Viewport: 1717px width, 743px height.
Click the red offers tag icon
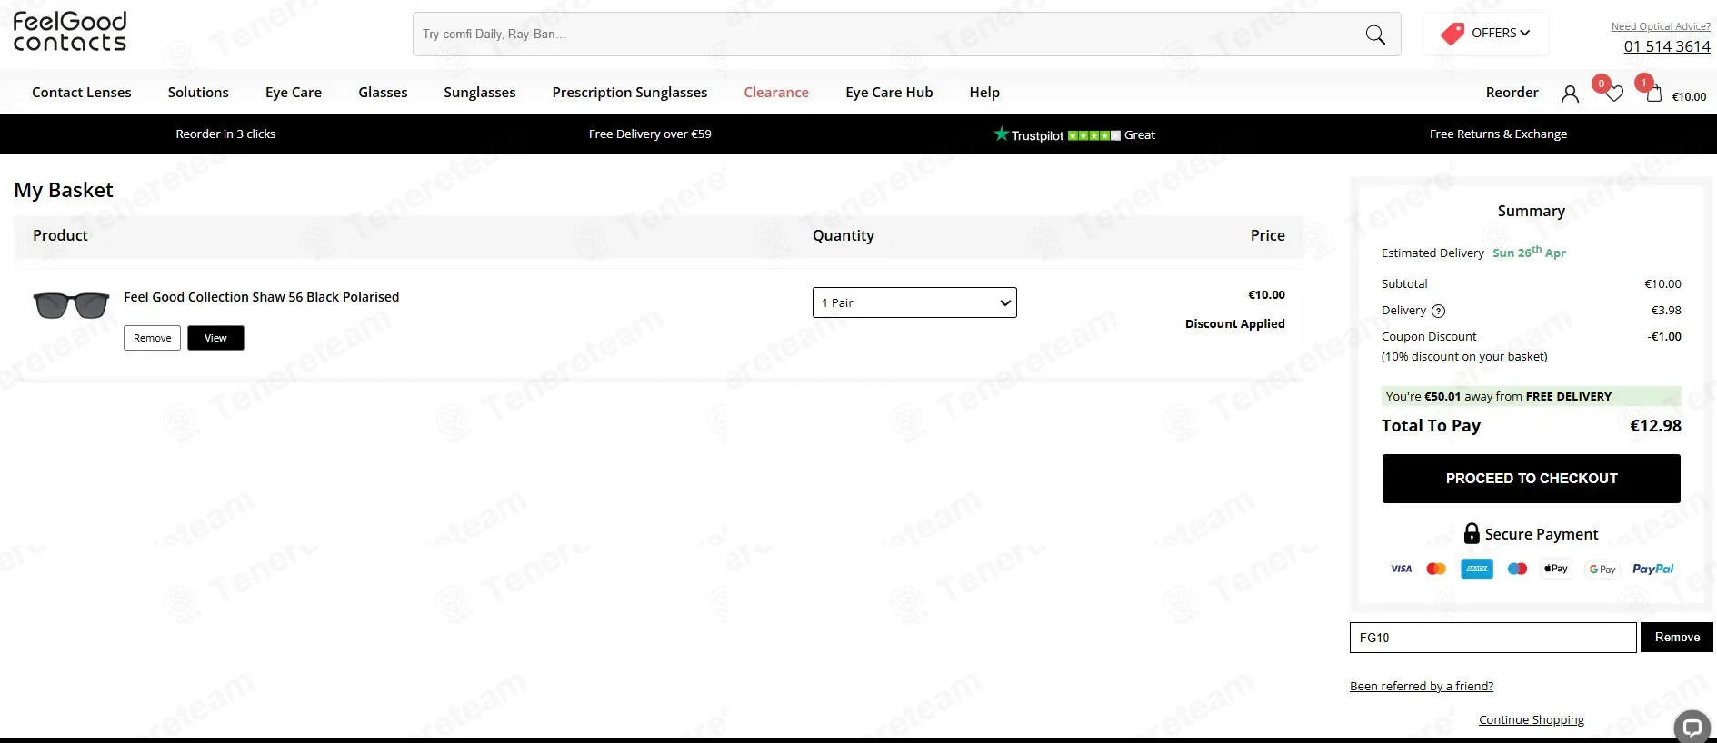[x=1452, y=34]
